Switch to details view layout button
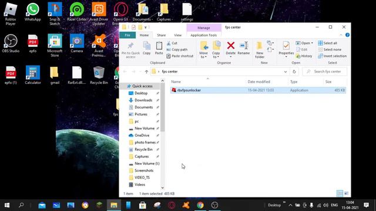376x211 pixels. point(340,193)
